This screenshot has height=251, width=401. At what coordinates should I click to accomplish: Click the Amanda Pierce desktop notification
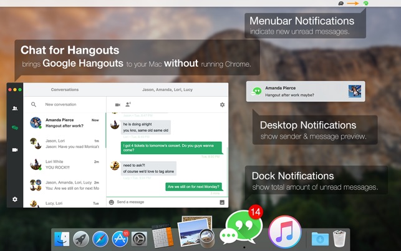click(x=306, y=91)
